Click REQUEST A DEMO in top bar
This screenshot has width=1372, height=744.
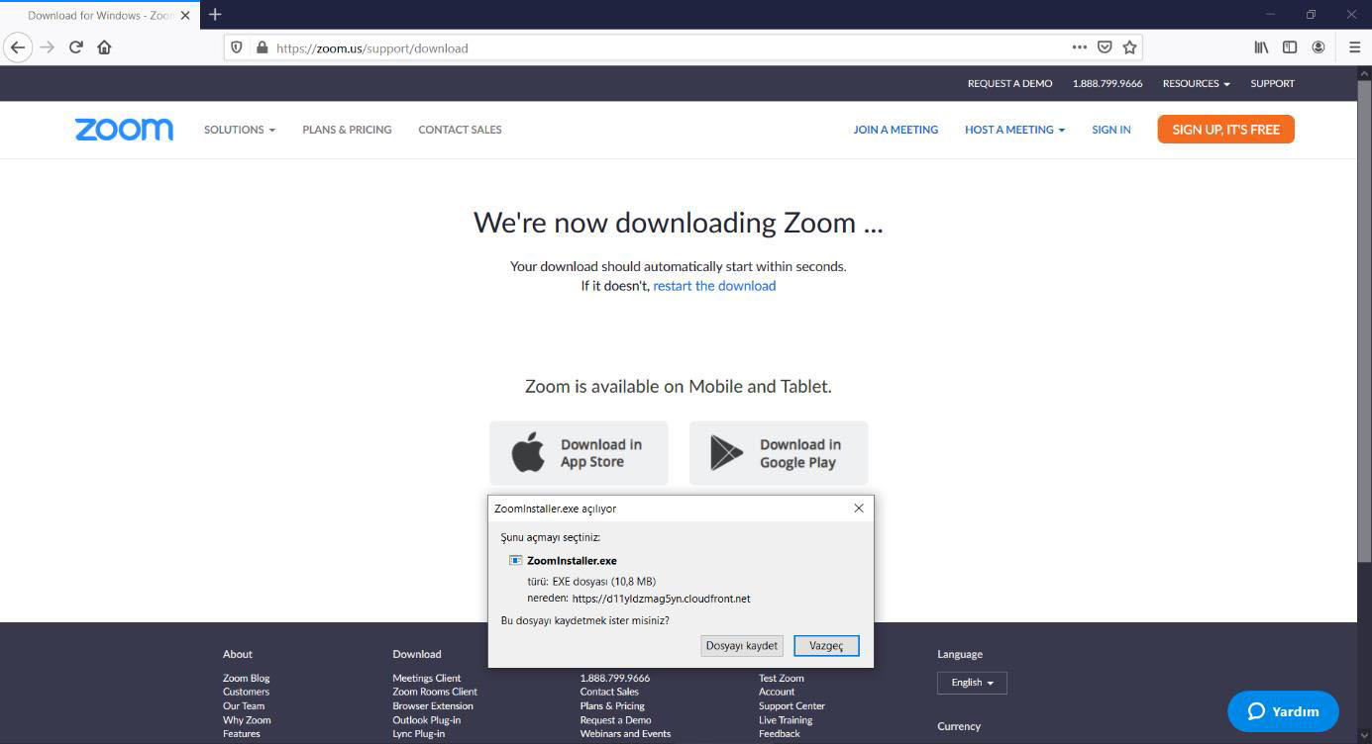coord(1009,83)
